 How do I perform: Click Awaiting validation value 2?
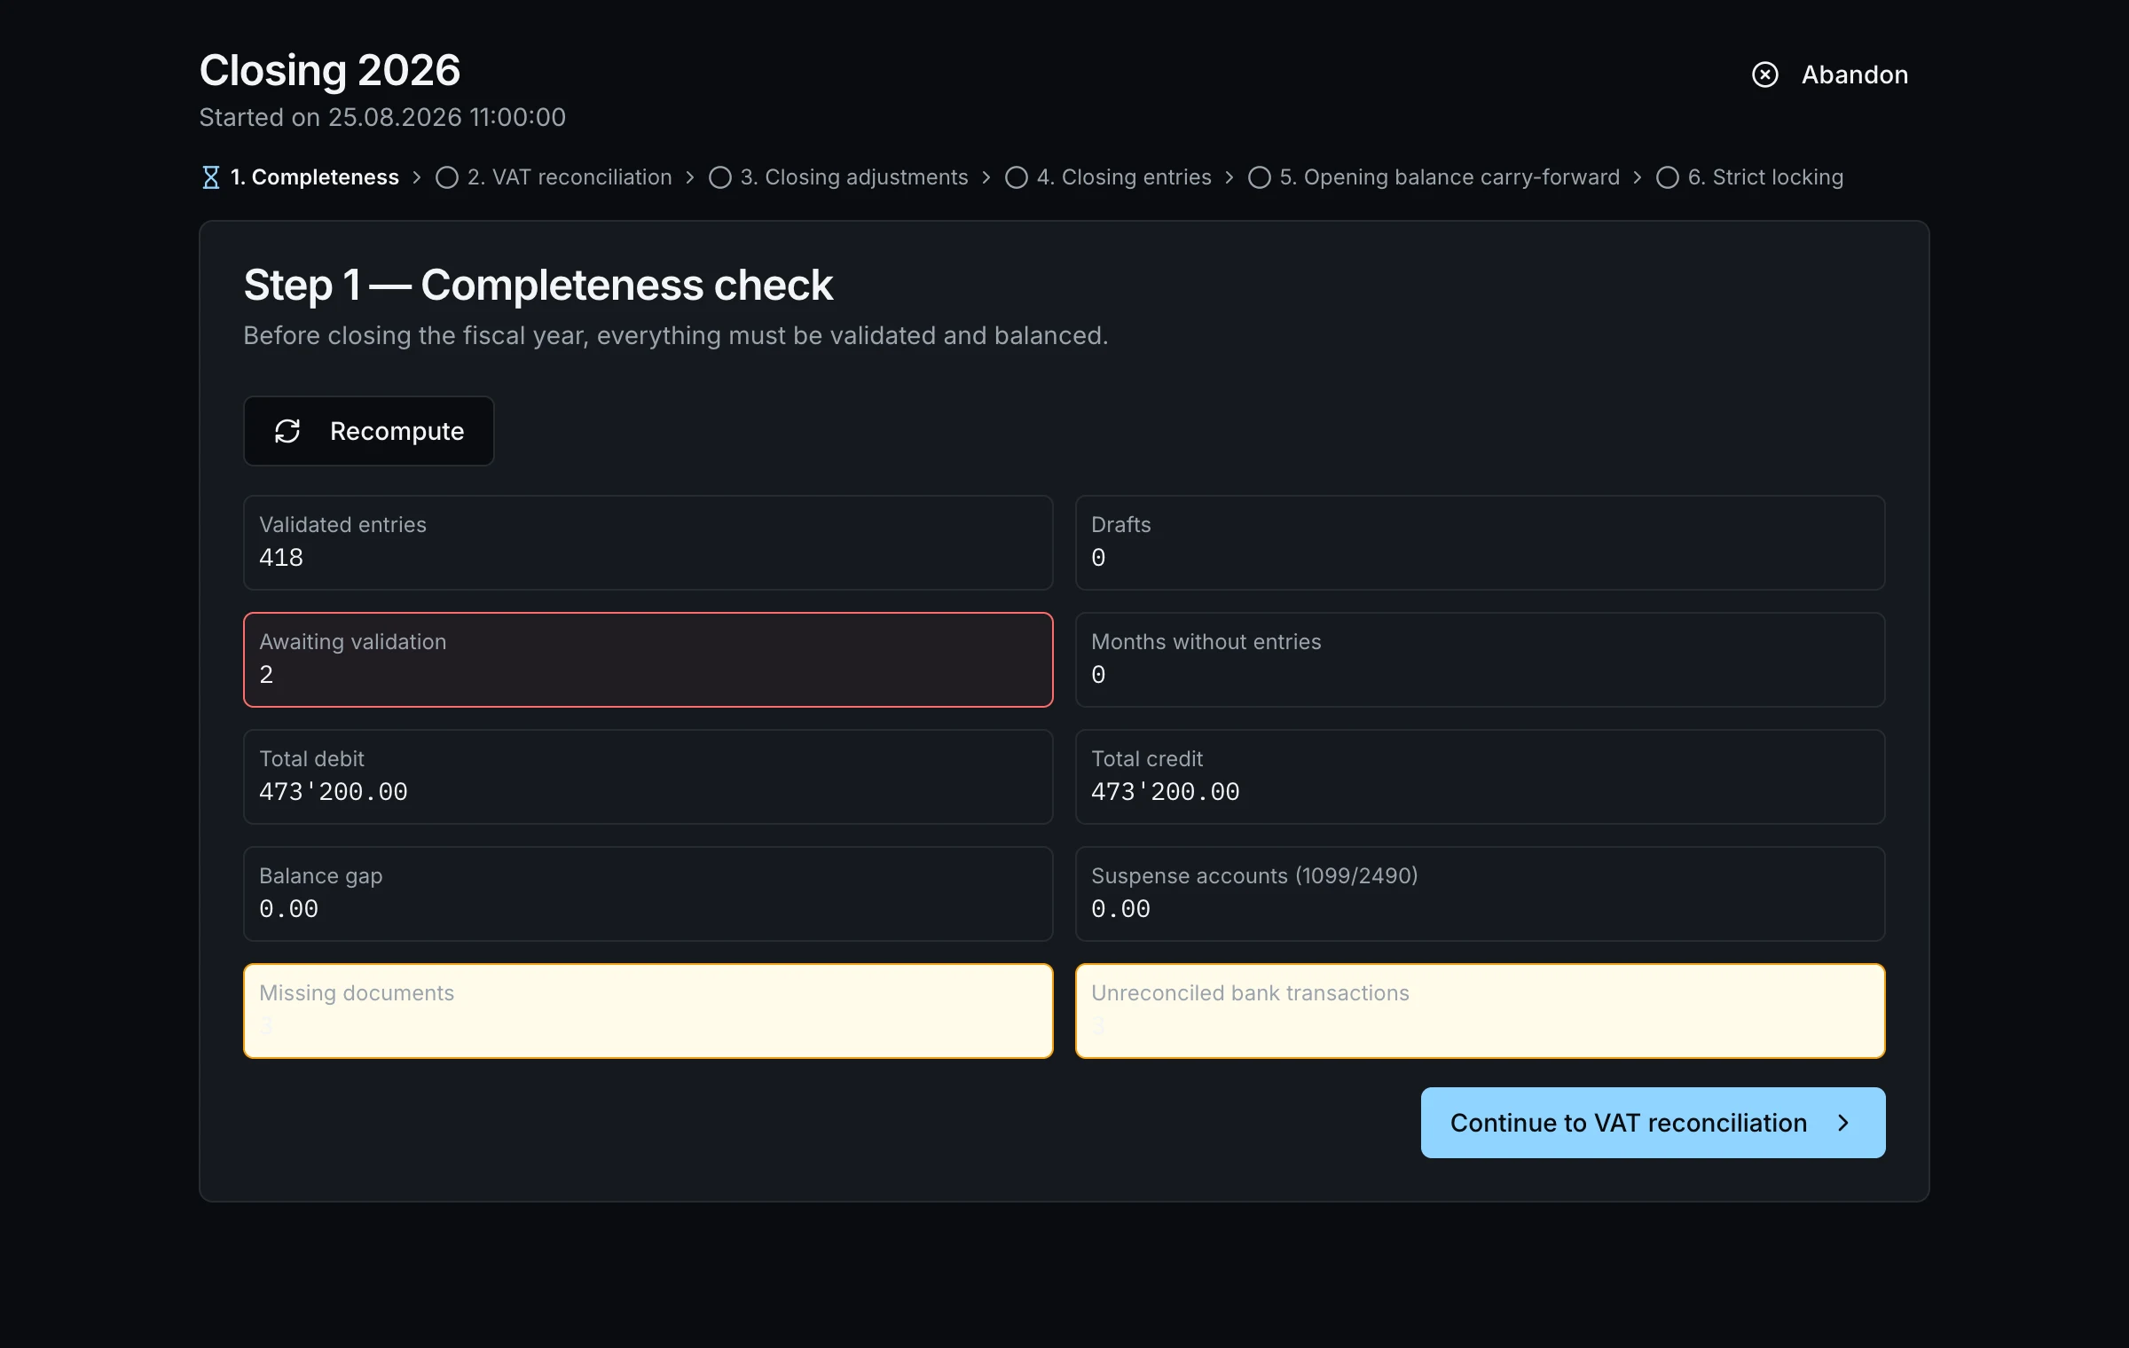266,675
